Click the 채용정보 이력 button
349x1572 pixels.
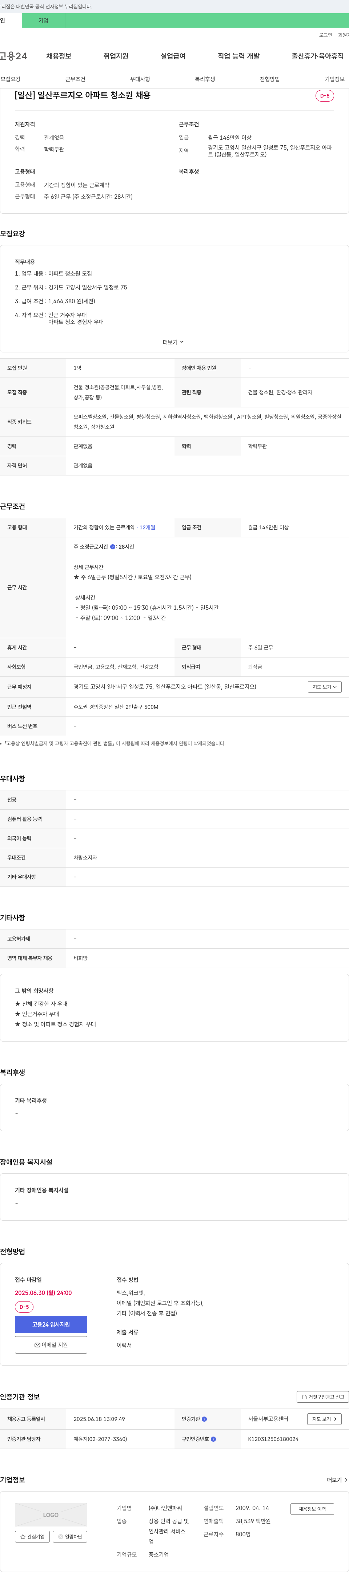(x=312, y=1509)
